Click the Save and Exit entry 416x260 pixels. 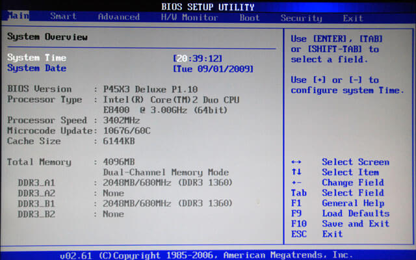coord(356,224)
